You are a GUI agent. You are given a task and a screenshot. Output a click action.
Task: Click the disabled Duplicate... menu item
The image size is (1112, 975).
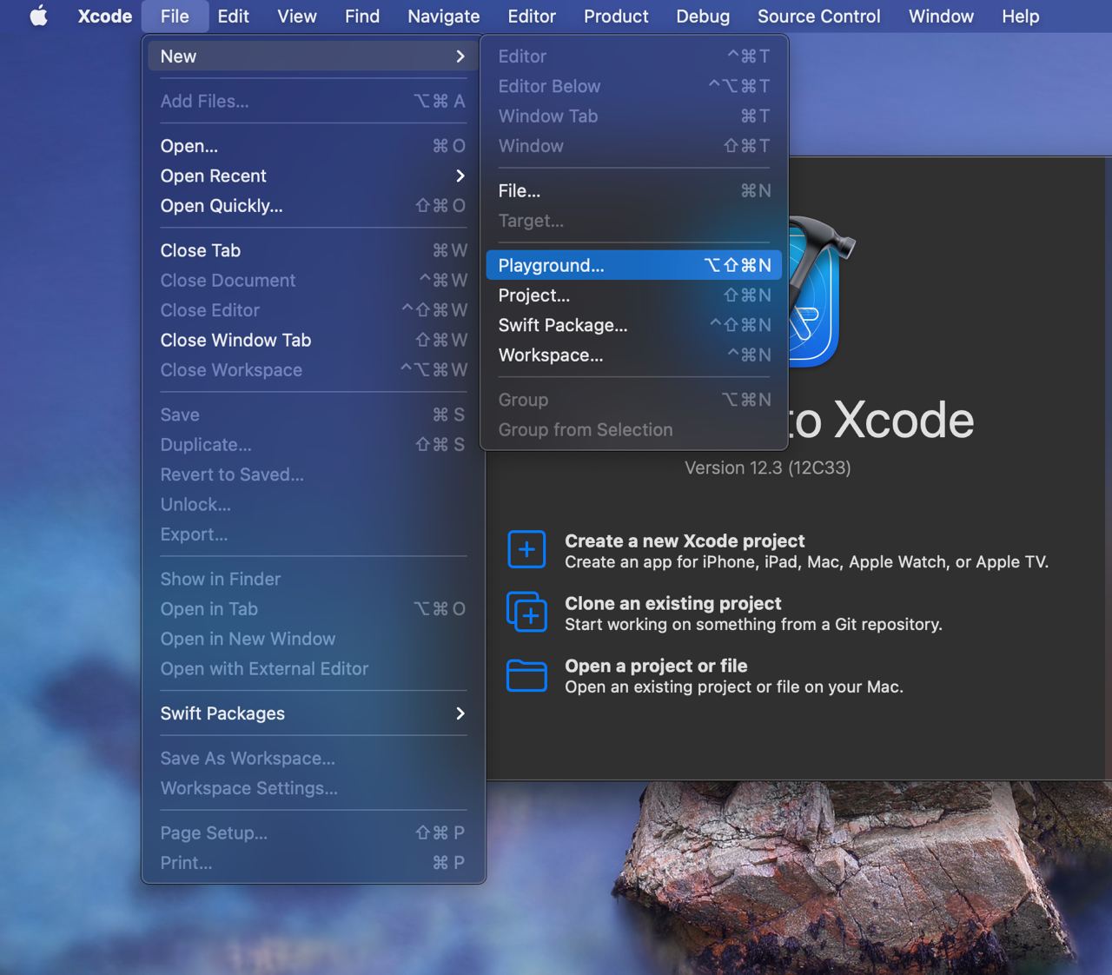tap(314, 445)
